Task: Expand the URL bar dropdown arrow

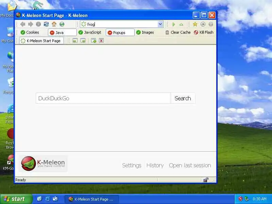Action: coord(160,24)
